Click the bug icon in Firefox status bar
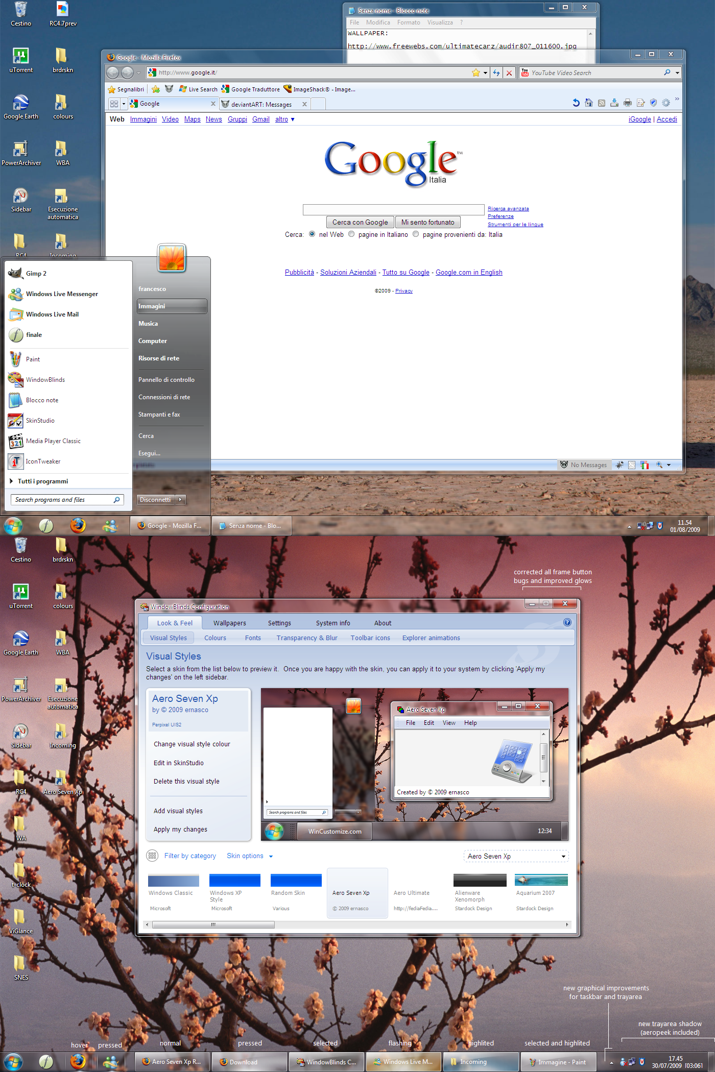This screenshot has height=1072, width=715. 619,465
